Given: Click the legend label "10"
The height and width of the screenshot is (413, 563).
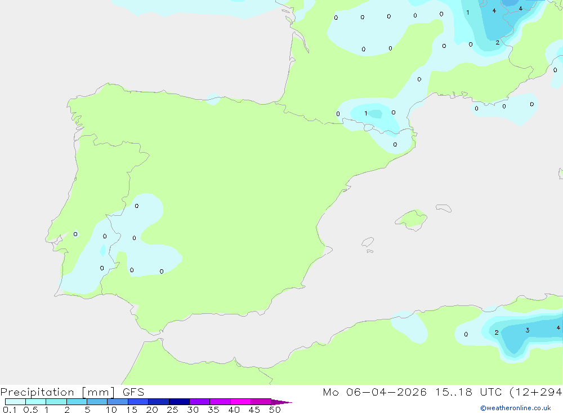Looking at the screenshot, I should coord(111,410).
